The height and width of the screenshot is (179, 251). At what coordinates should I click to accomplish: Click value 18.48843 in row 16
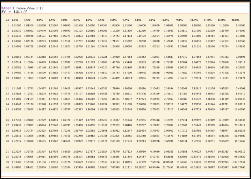tap(240, 120)
